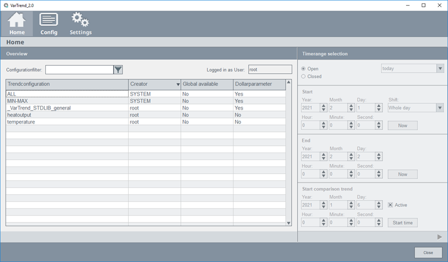Open the Settings gears tab
448x262 pixels.
pos(81,23)
